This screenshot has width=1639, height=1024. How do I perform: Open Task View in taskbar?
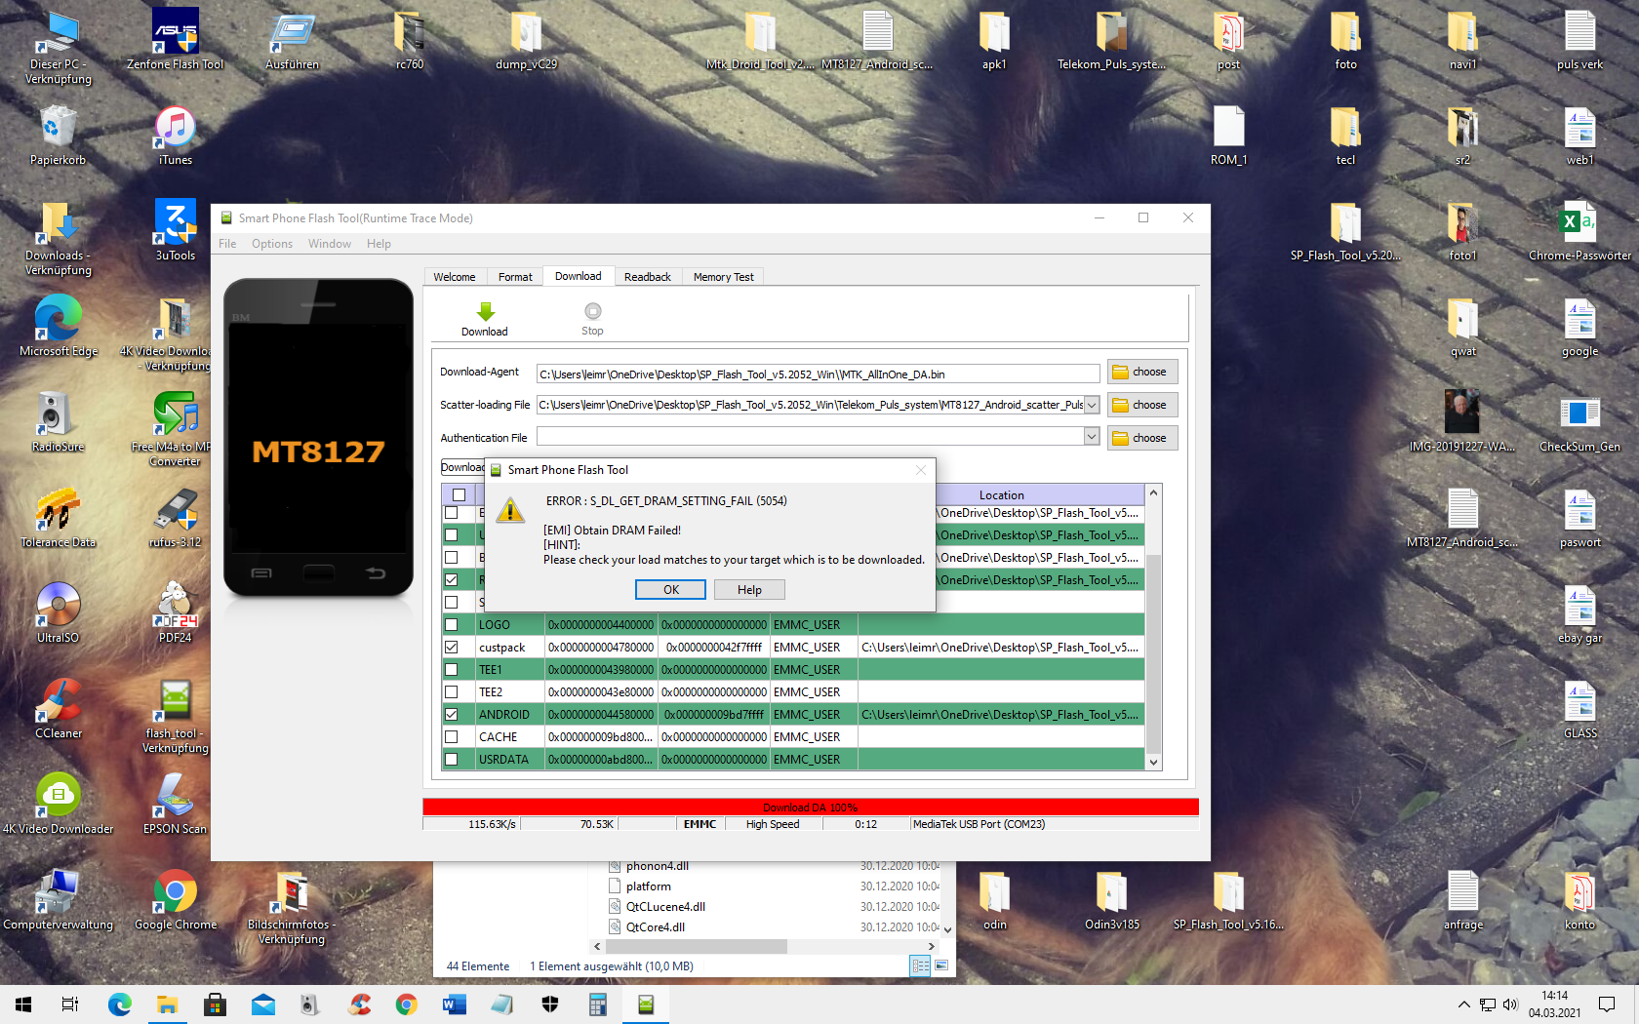tap(70, 1004)
